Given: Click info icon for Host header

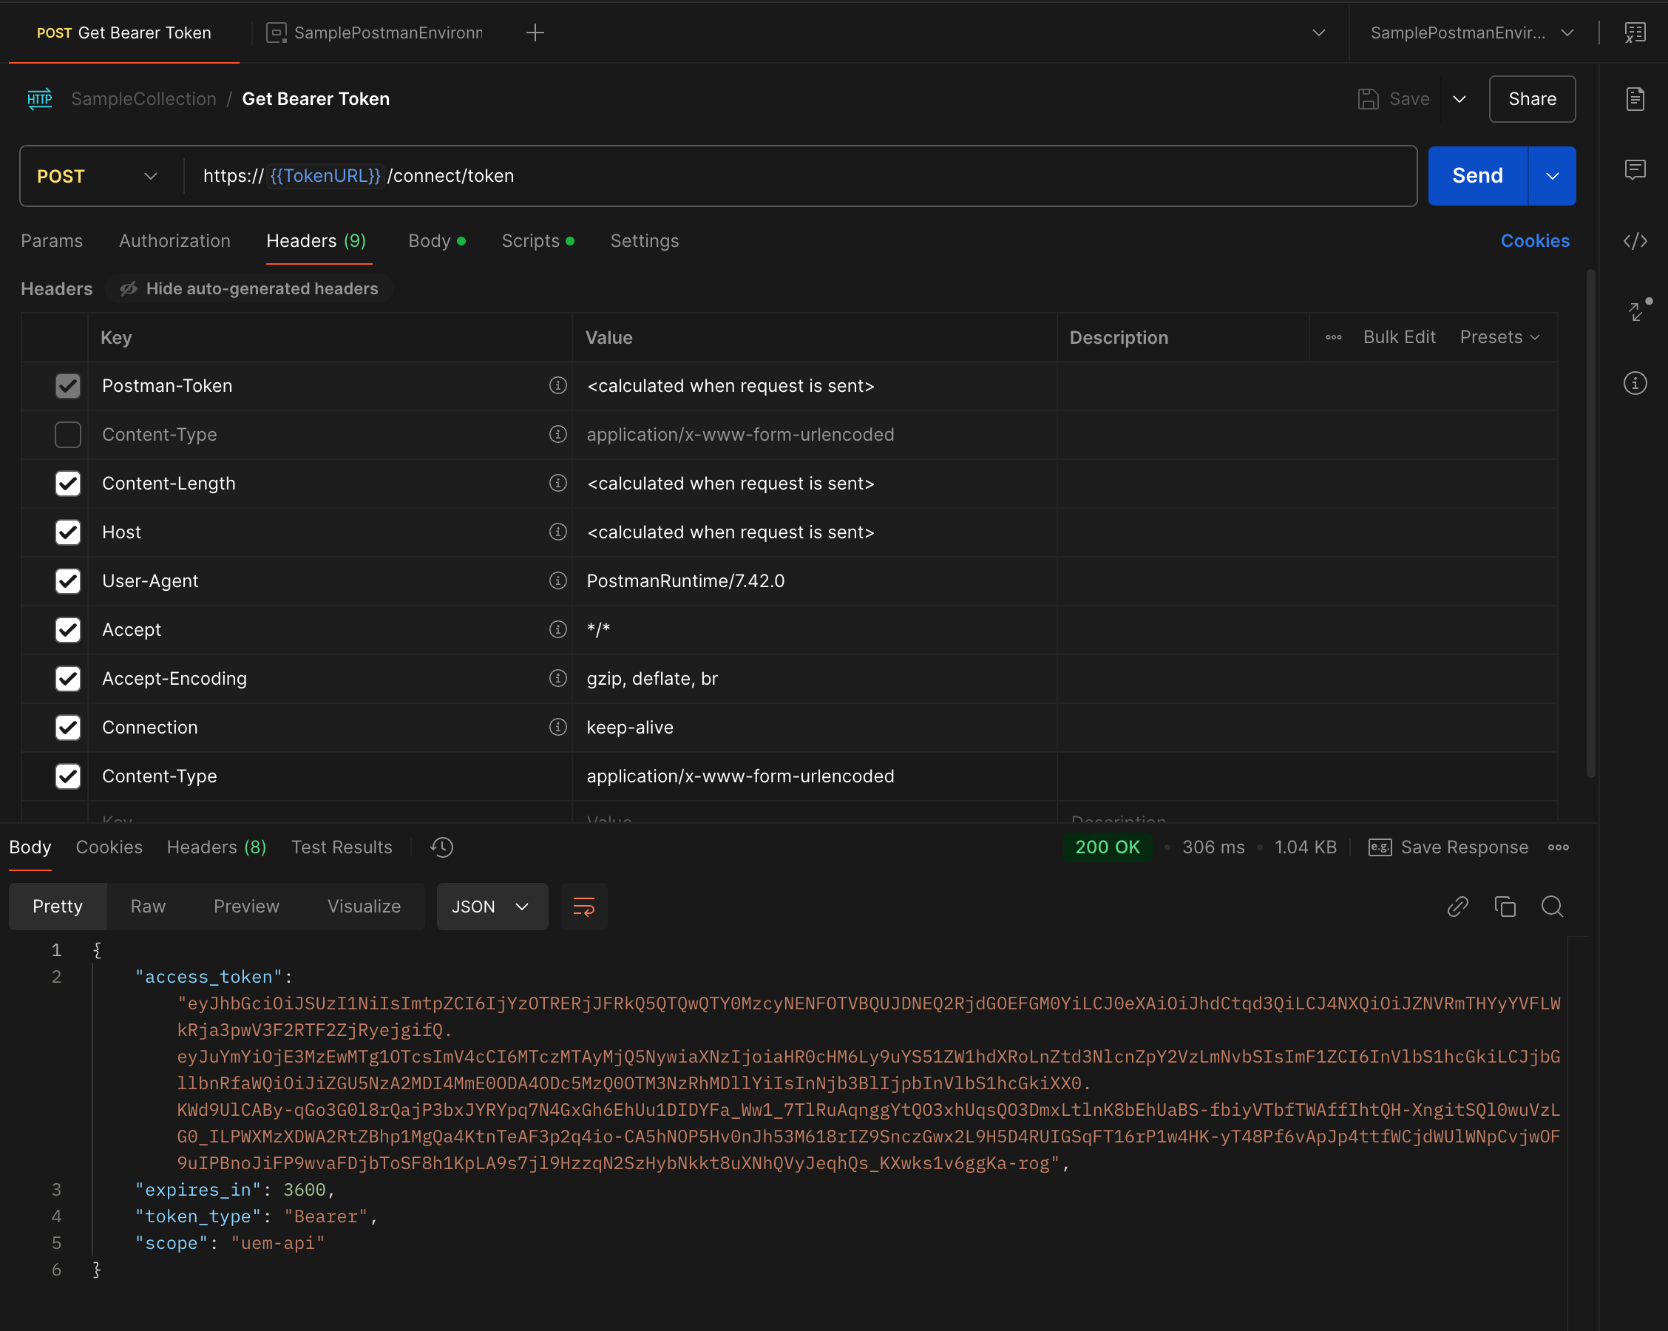Looking at the screenshot, I should pos(557,532).
